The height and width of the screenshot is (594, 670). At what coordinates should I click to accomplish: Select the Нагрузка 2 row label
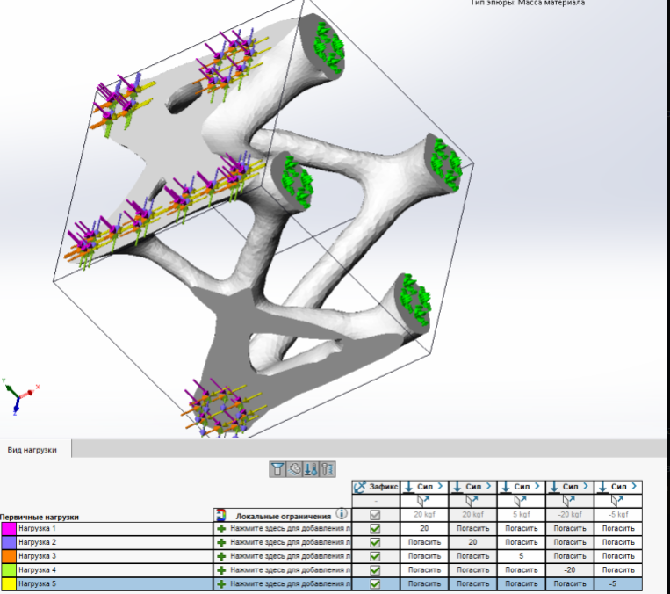37,542
